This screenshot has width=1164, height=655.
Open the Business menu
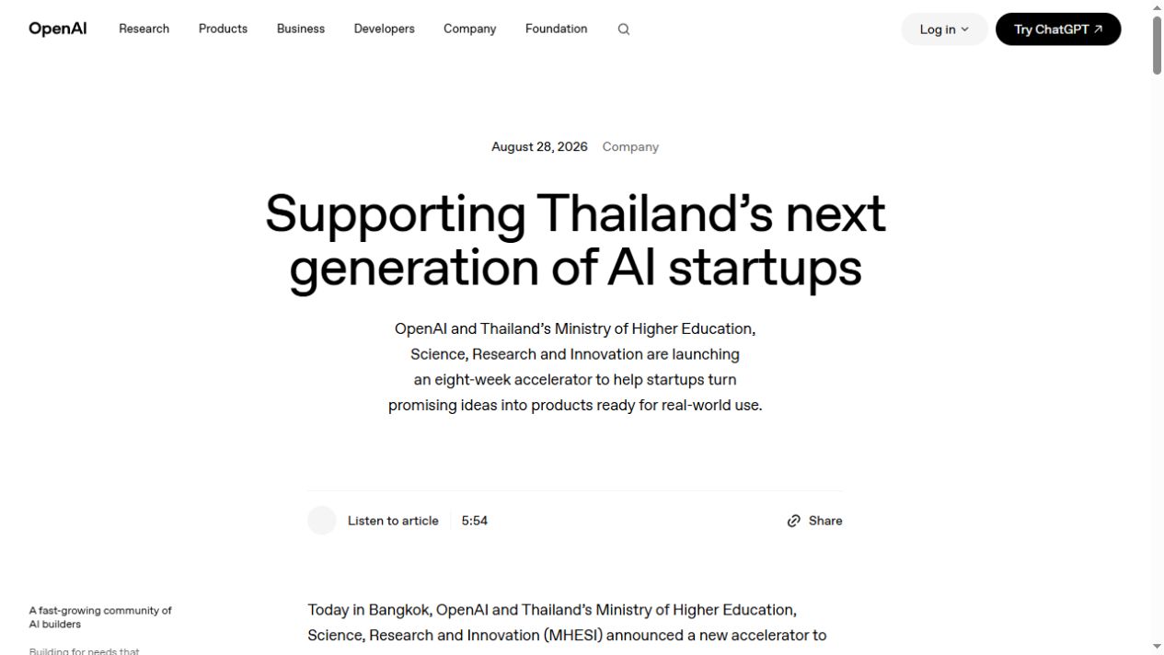[x=301, y=29]
